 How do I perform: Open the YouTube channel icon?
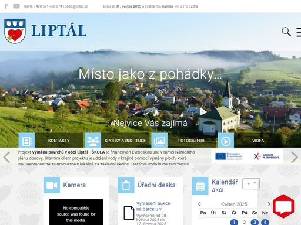click(16, 6)
